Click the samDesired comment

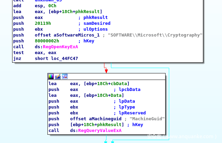(97, 23)
